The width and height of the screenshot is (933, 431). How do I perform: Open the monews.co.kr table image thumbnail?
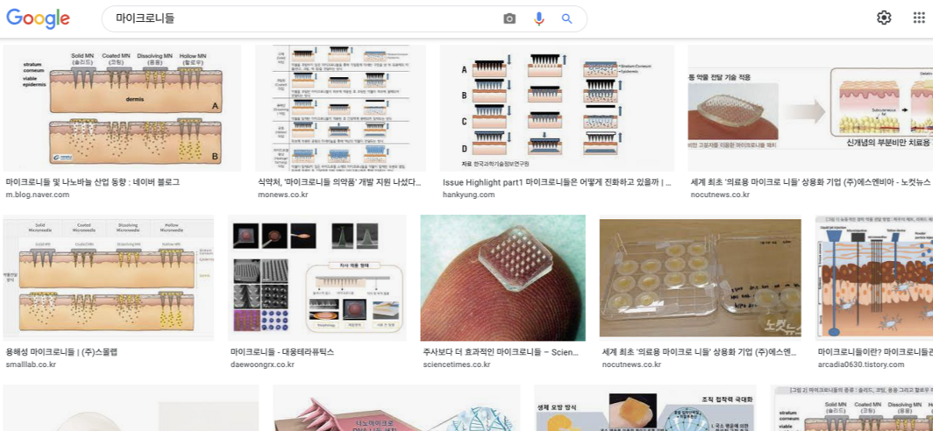341,108
